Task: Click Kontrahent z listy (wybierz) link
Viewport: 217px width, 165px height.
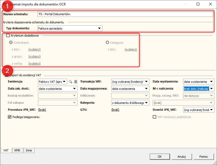Action: click(x=34, y=49)
